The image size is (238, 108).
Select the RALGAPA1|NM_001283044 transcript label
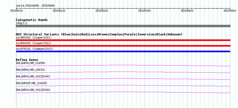click(33, 90)
